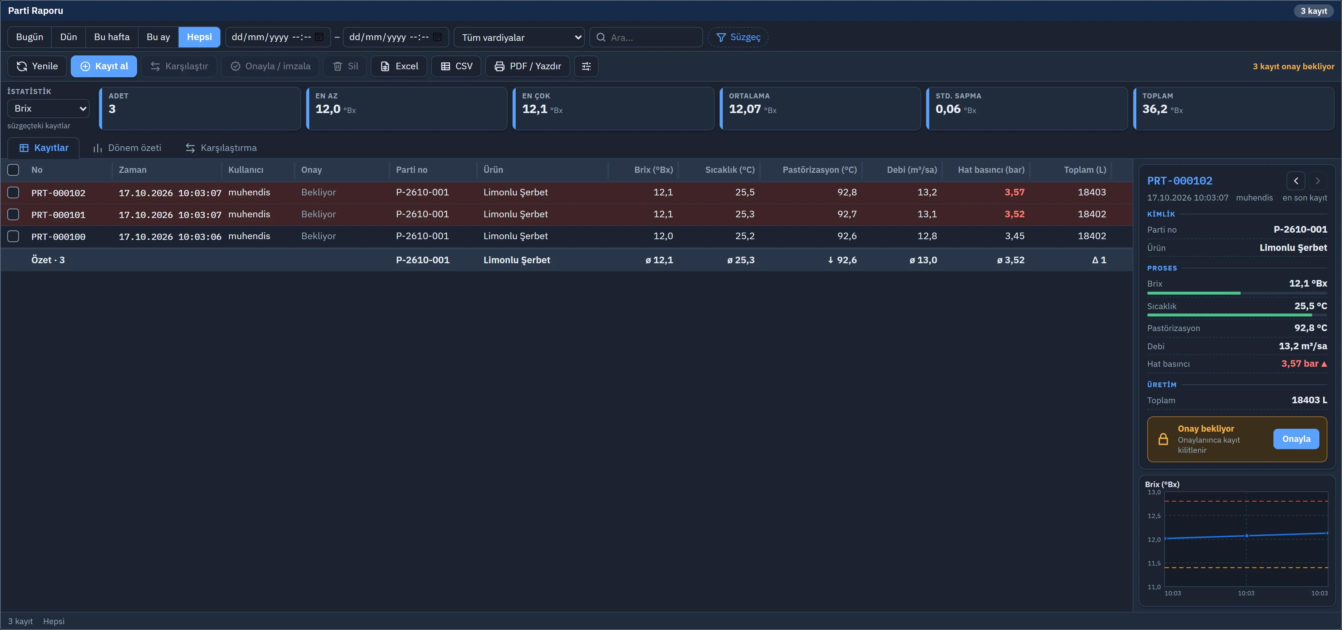Click the Sil trash button
This screenshot has width=1342, height=630.
[345, 66]
